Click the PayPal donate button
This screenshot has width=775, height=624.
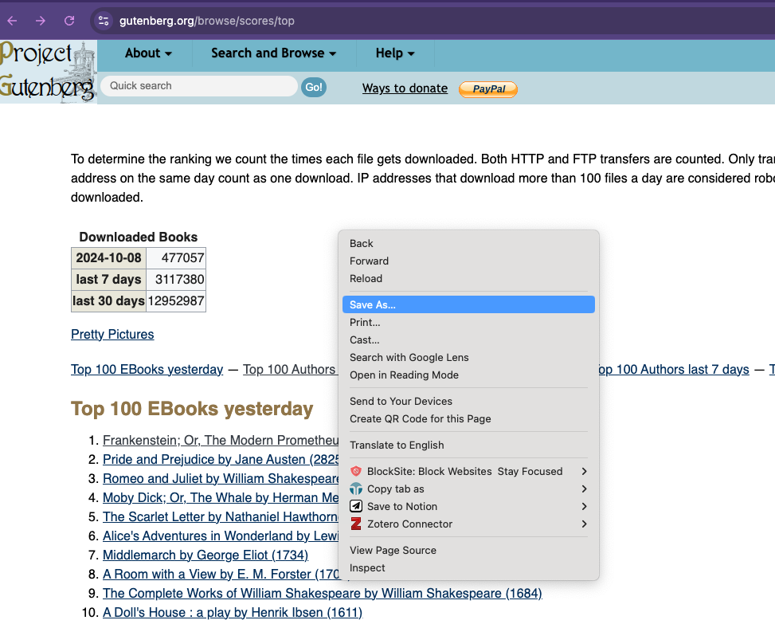488,89
